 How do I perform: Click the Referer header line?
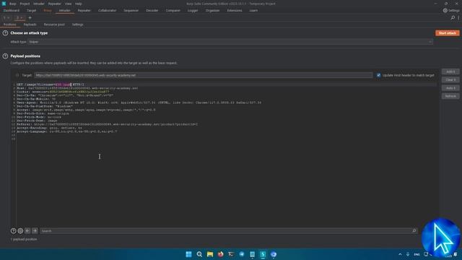tap(108, 124)
